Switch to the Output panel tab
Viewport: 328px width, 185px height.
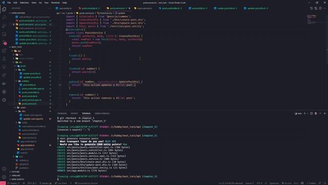[74, 114]
